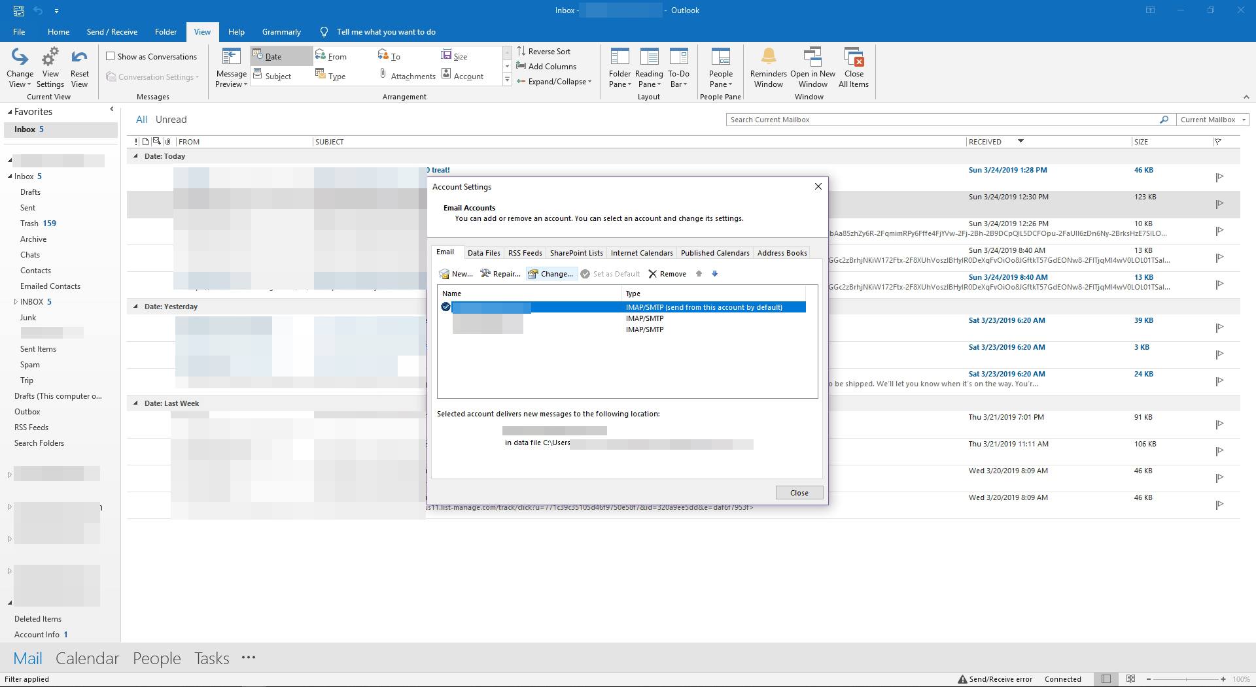This screenshot has height=687, width=1256.
Task: Move the selected account down
Action: pyautogui.click(x=714, y=274)
